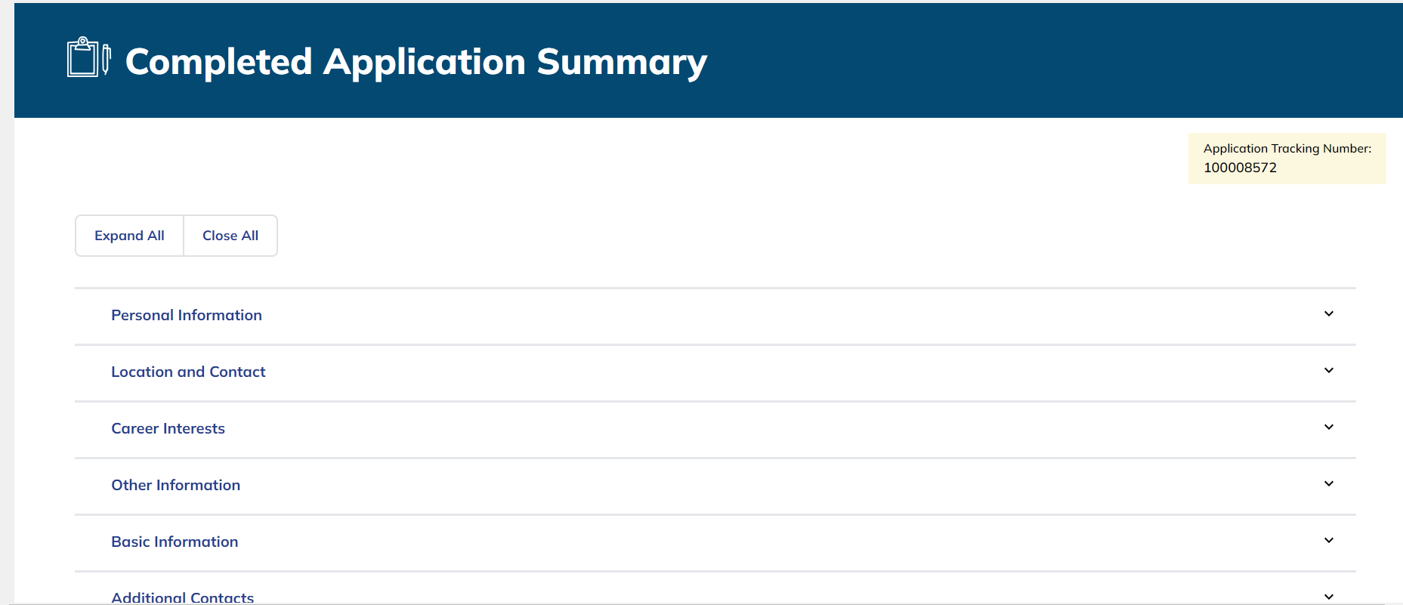Toggle the Career Interests chevron arrow
The image size is (1403, 605).
[x=1328, y=428]
